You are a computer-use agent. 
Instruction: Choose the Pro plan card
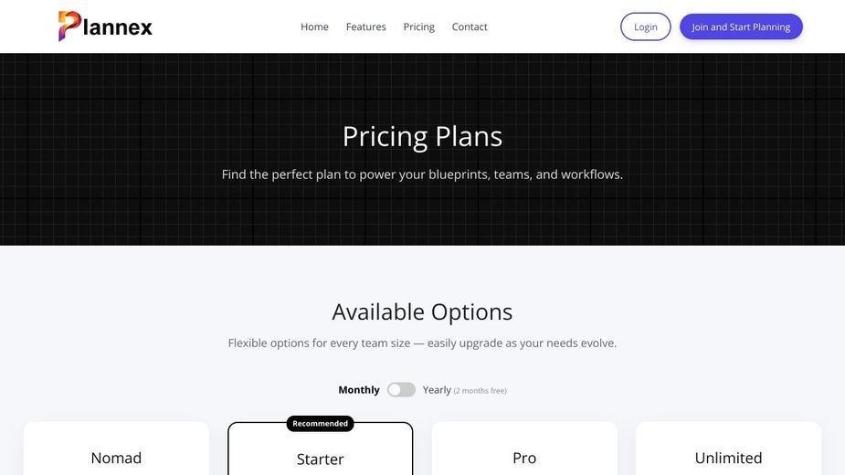524,449
